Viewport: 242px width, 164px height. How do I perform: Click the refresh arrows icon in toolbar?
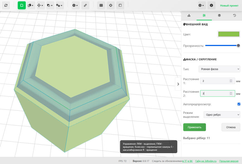coord(6,5)
